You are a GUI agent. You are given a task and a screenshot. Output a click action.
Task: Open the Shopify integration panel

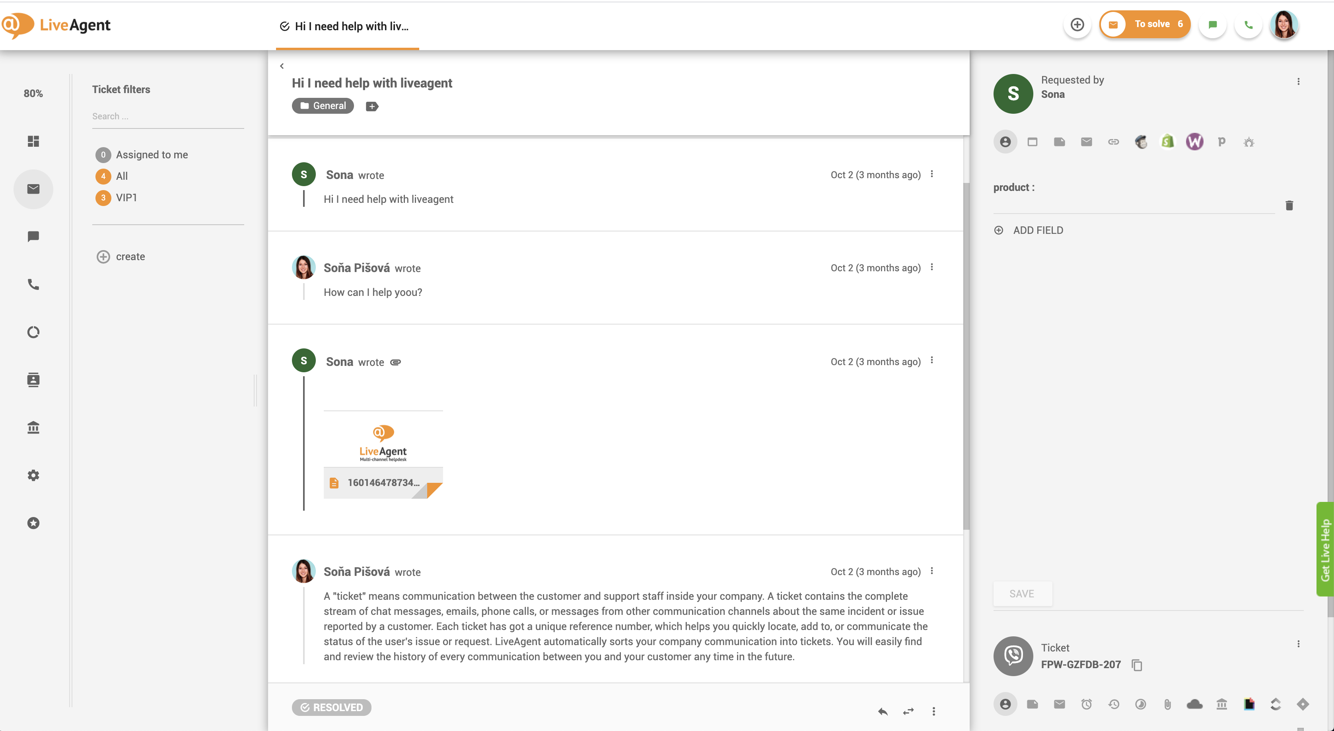click(x=1168, y=141)
